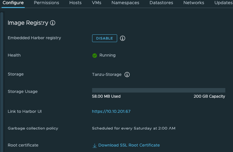Open the Updates tab

pyautogui.click(x=223, y=3)
